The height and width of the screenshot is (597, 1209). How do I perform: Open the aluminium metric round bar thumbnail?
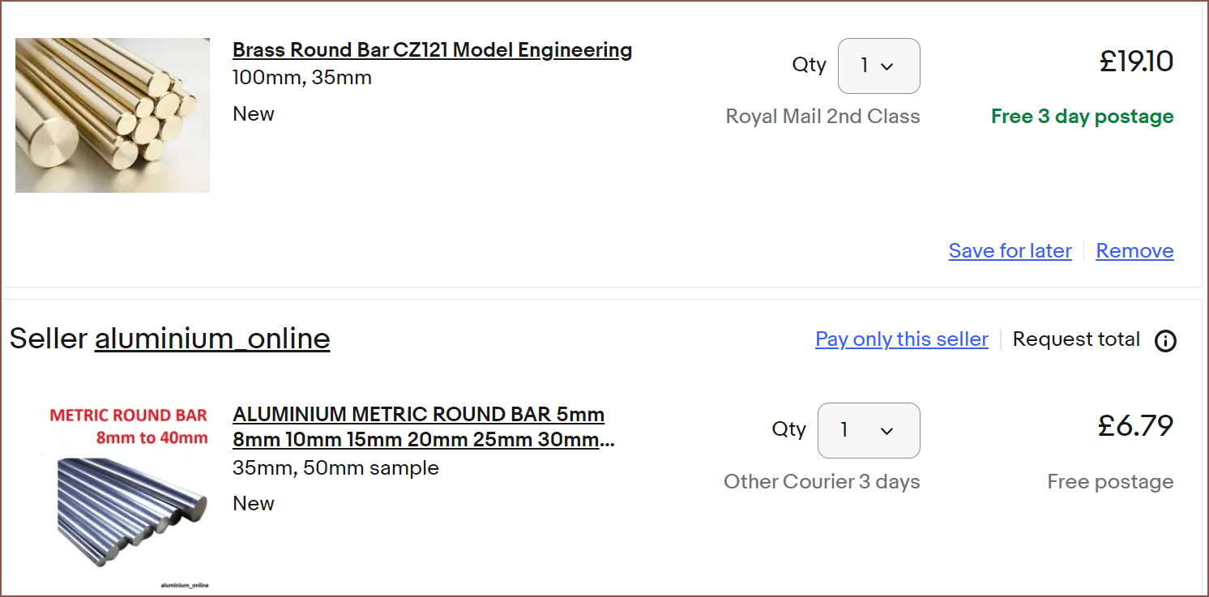pos(125,497)
